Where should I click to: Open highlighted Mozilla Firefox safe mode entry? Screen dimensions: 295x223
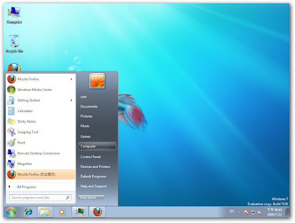pyautogui.click(x=40, y=175)
